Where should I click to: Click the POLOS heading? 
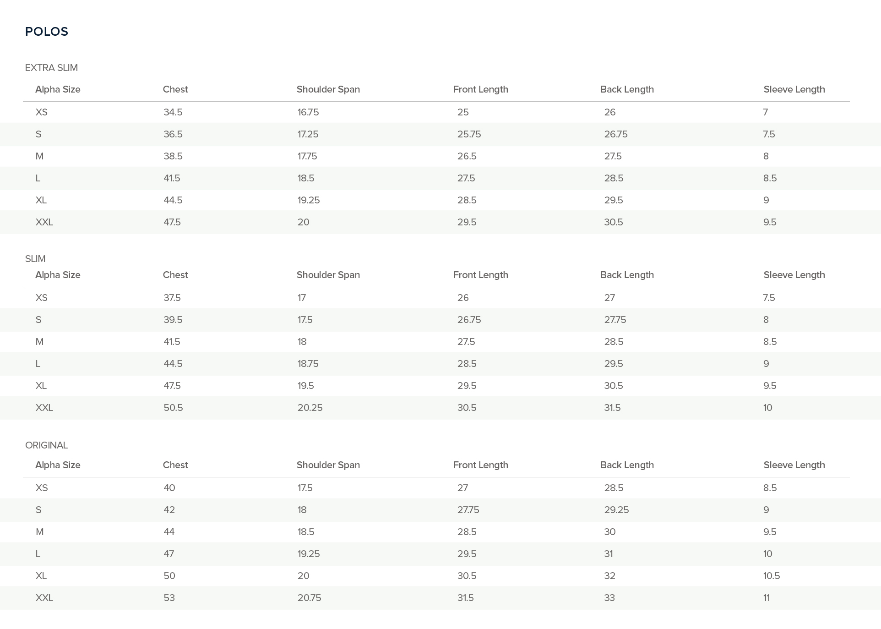tap(47, 32)
